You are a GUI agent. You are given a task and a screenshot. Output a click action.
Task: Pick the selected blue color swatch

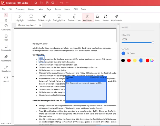(x=141, y=60)
